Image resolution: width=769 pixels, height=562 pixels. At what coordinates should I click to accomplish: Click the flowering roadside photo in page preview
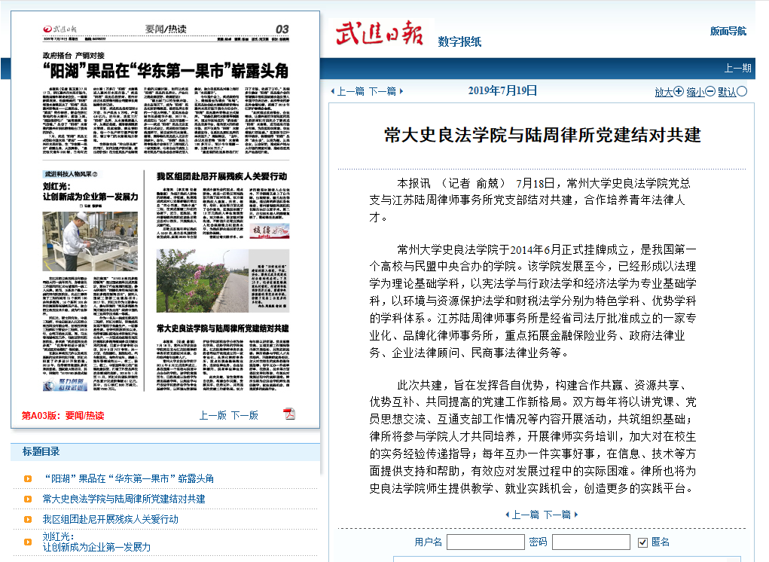point(203,280)
